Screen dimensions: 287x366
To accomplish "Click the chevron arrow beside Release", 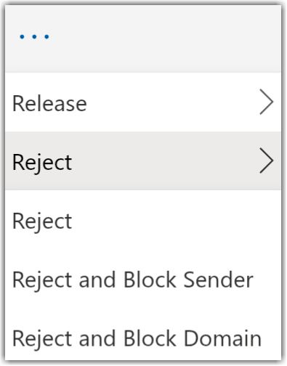I will point(267,102).
